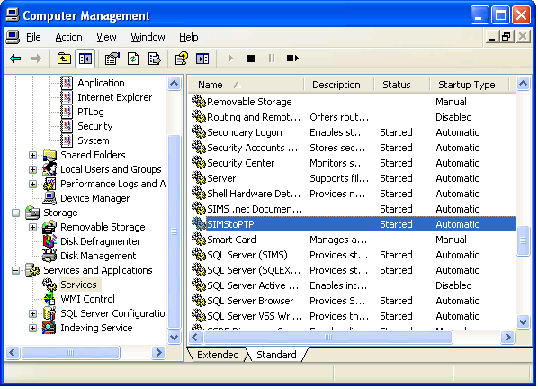Restart the service using the Restart icon
This screenshot has height=389, width=538.
[x=292, y=59]
